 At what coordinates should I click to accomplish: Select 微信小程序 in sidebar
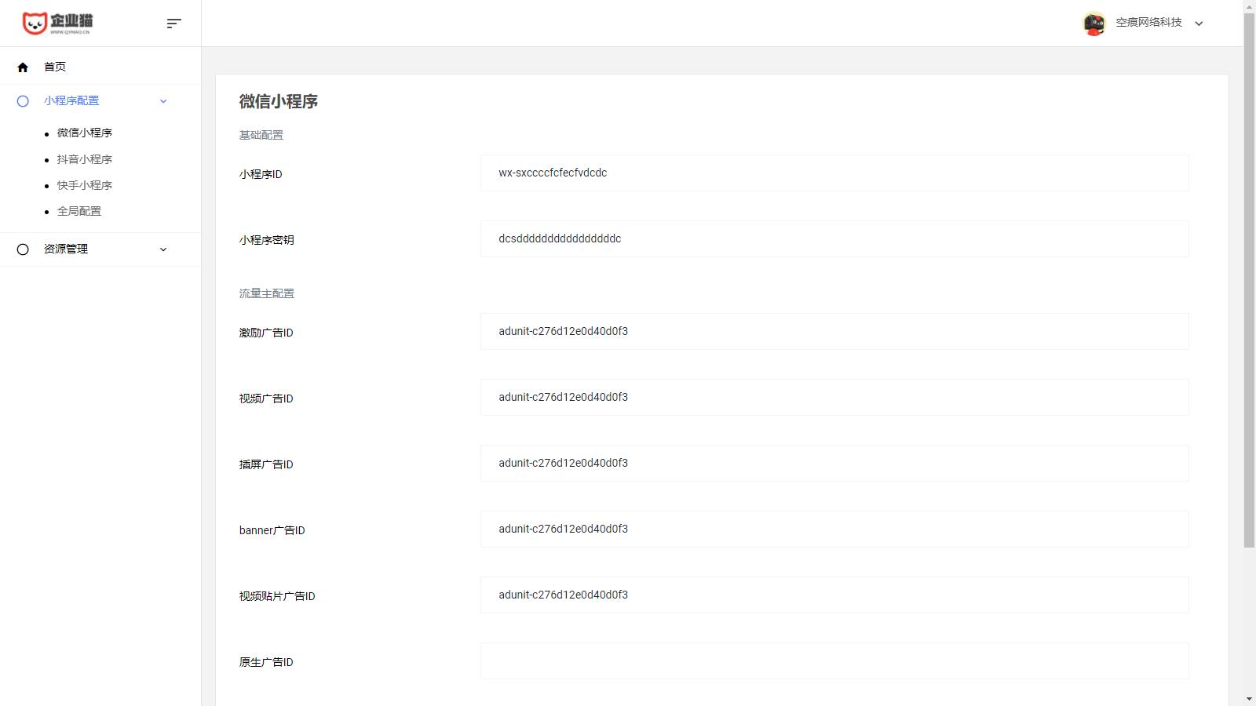click(x=85, y=133)
